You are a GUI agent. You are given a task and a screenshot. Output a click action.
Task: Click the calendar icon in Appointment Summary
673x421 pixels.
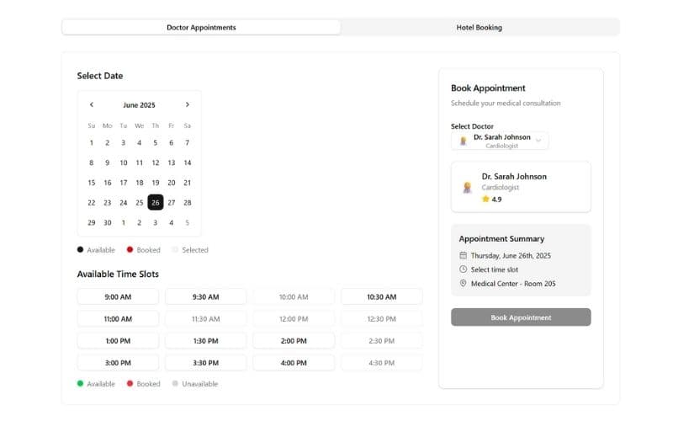tap(464, 256)
